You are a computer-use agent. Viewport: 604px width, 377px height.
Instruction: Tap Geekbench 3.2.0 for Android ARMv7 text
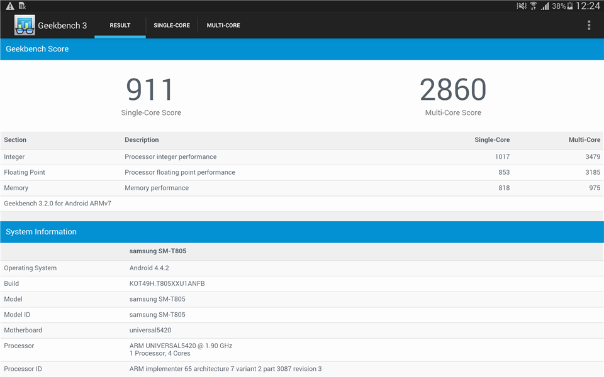coord(57,203)
